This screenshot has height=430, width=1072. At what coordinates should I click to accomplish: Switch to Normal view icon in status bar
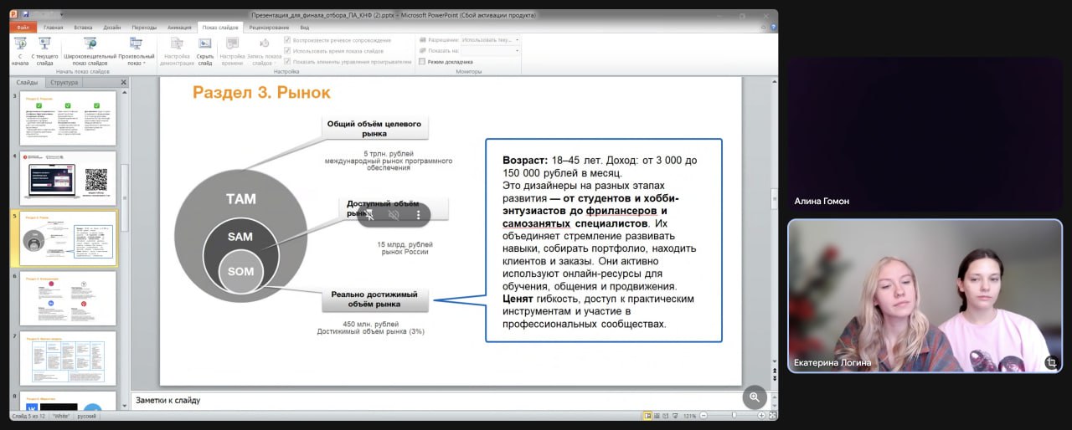point(648,416)
